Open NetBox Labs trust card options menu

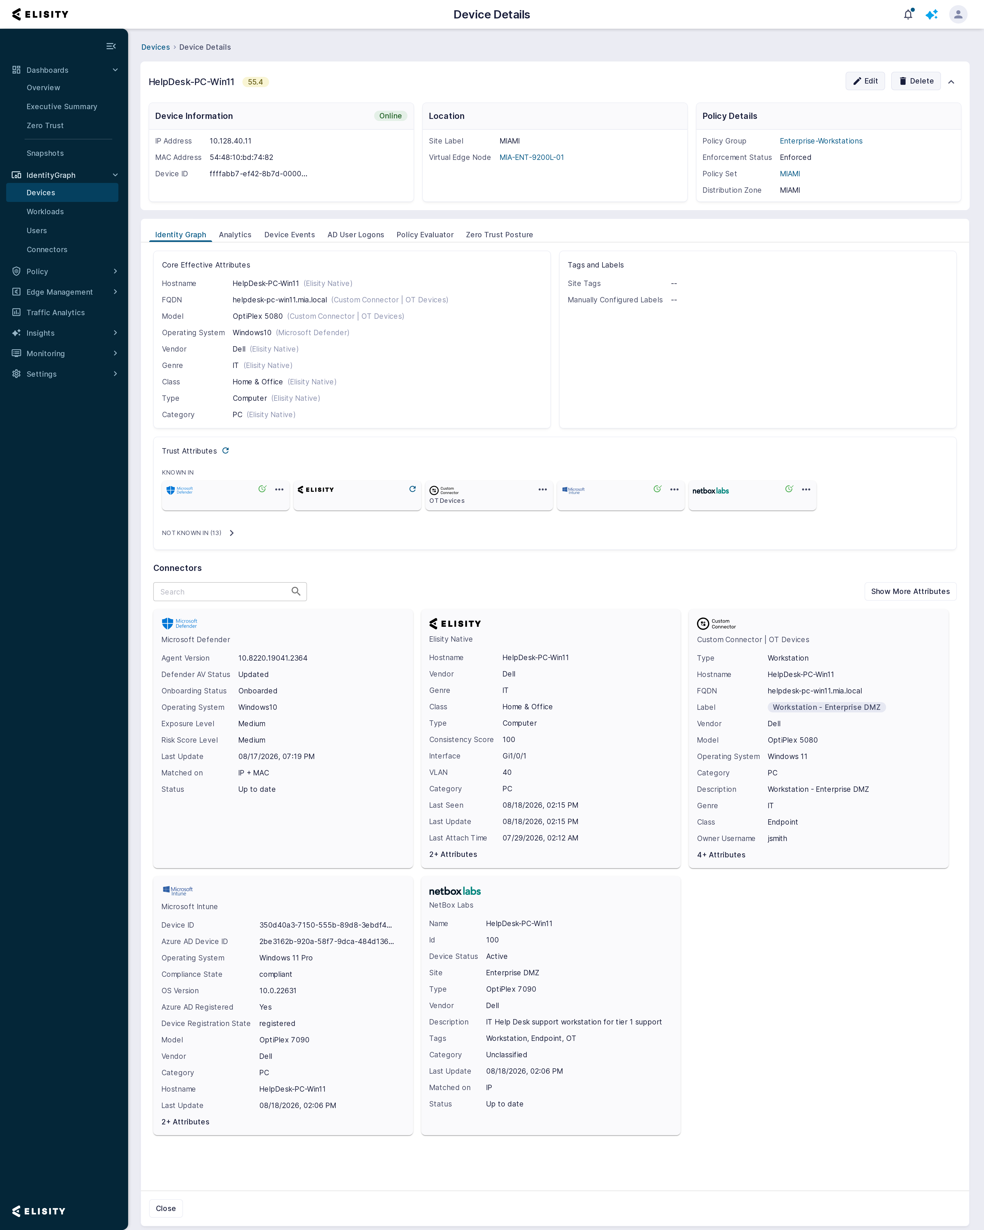806,489
